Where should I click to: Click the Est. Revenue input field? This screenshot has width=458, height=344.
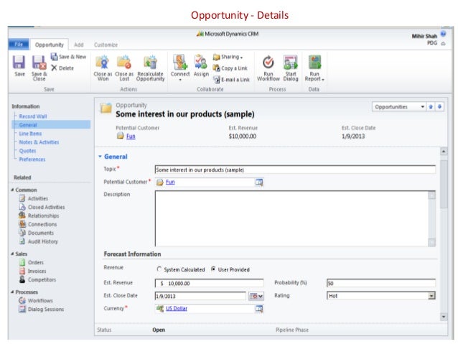[209, 283]
